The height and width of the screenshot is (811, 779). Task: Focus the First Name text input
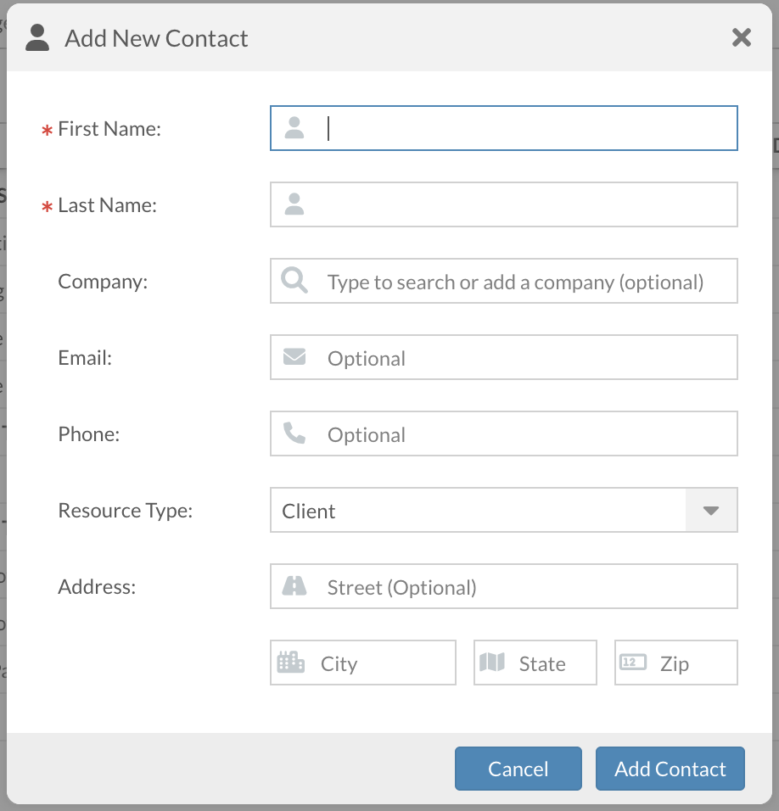(526, 128)
